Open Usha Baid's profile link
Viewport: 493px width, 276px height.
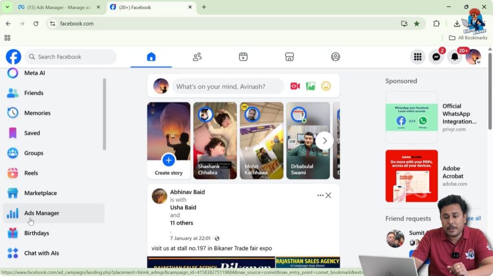(x=183, y=208)
